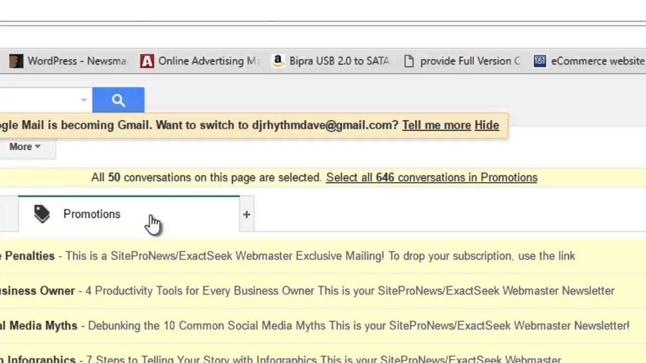Open the search options dropdown arrow
The image size is (646, 363).
coord(84,100)
